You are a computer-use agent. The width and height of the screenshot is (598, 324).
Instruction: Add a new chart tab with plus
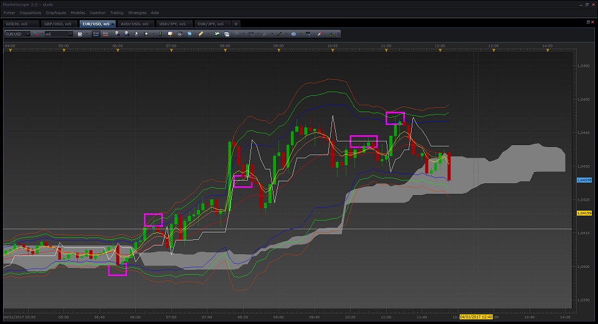click(235, 24)
